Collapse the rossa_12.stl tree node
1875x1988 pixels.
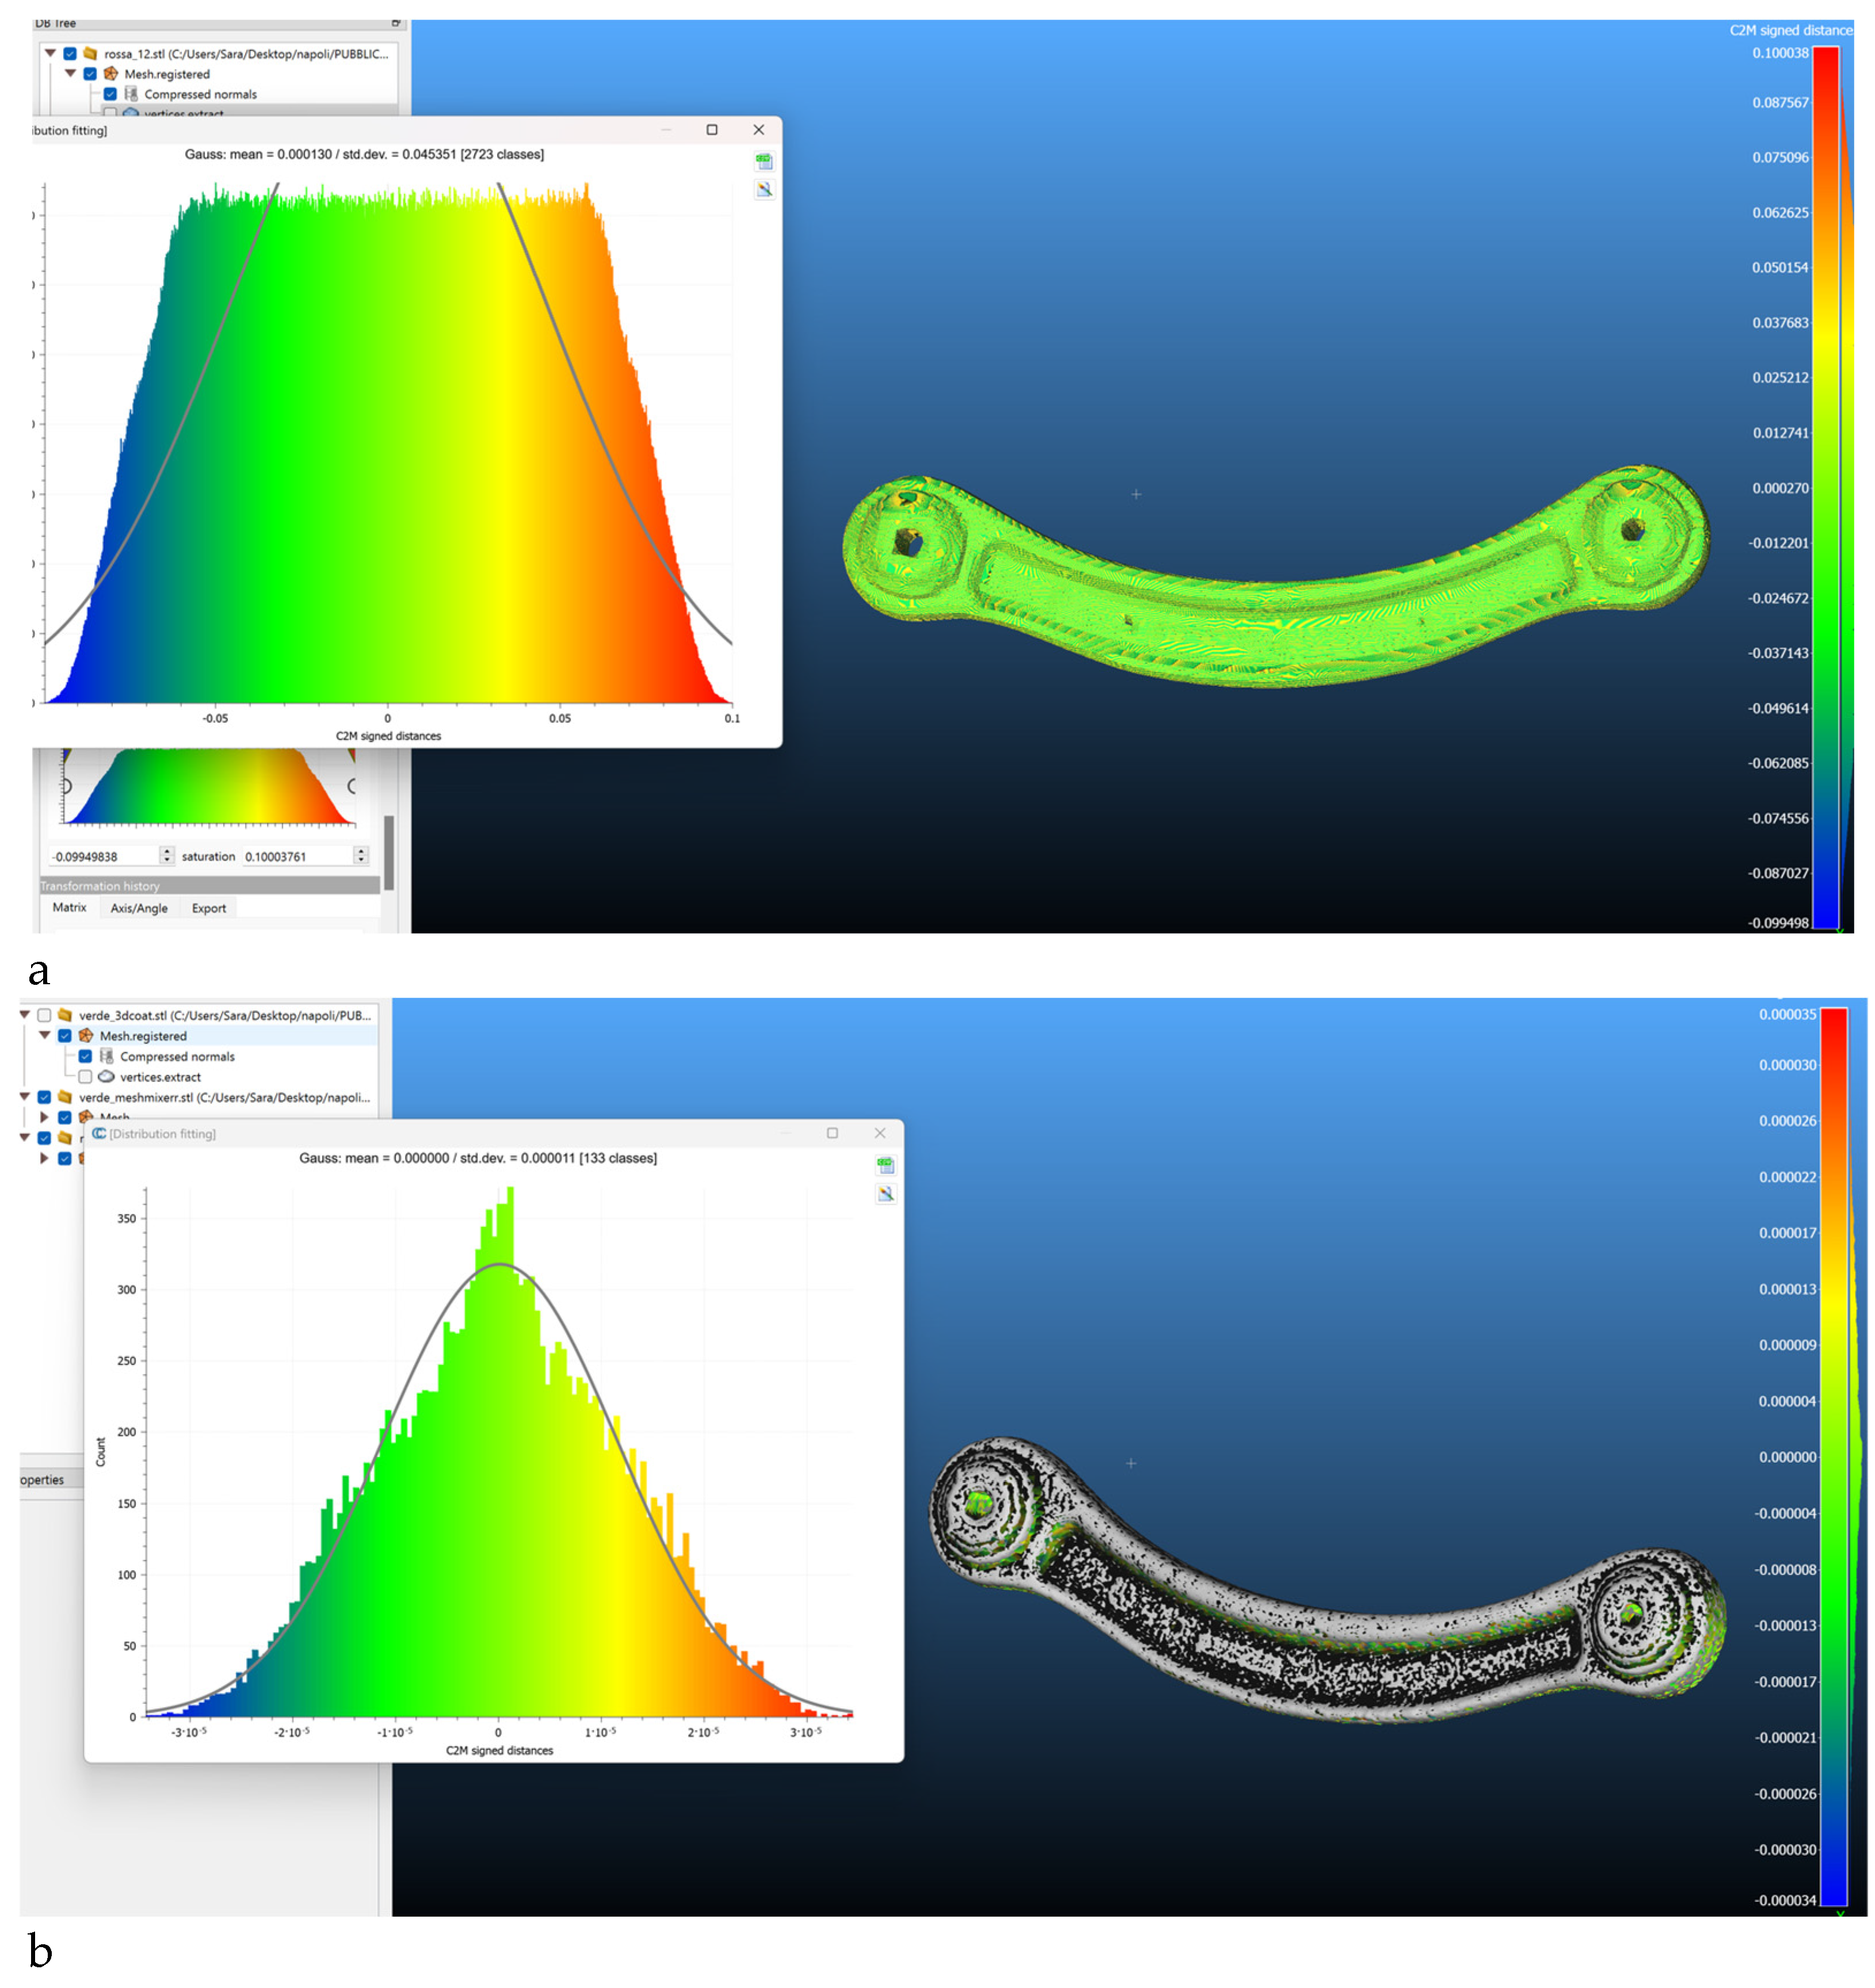pyautogui.click(x=50, y=53)
